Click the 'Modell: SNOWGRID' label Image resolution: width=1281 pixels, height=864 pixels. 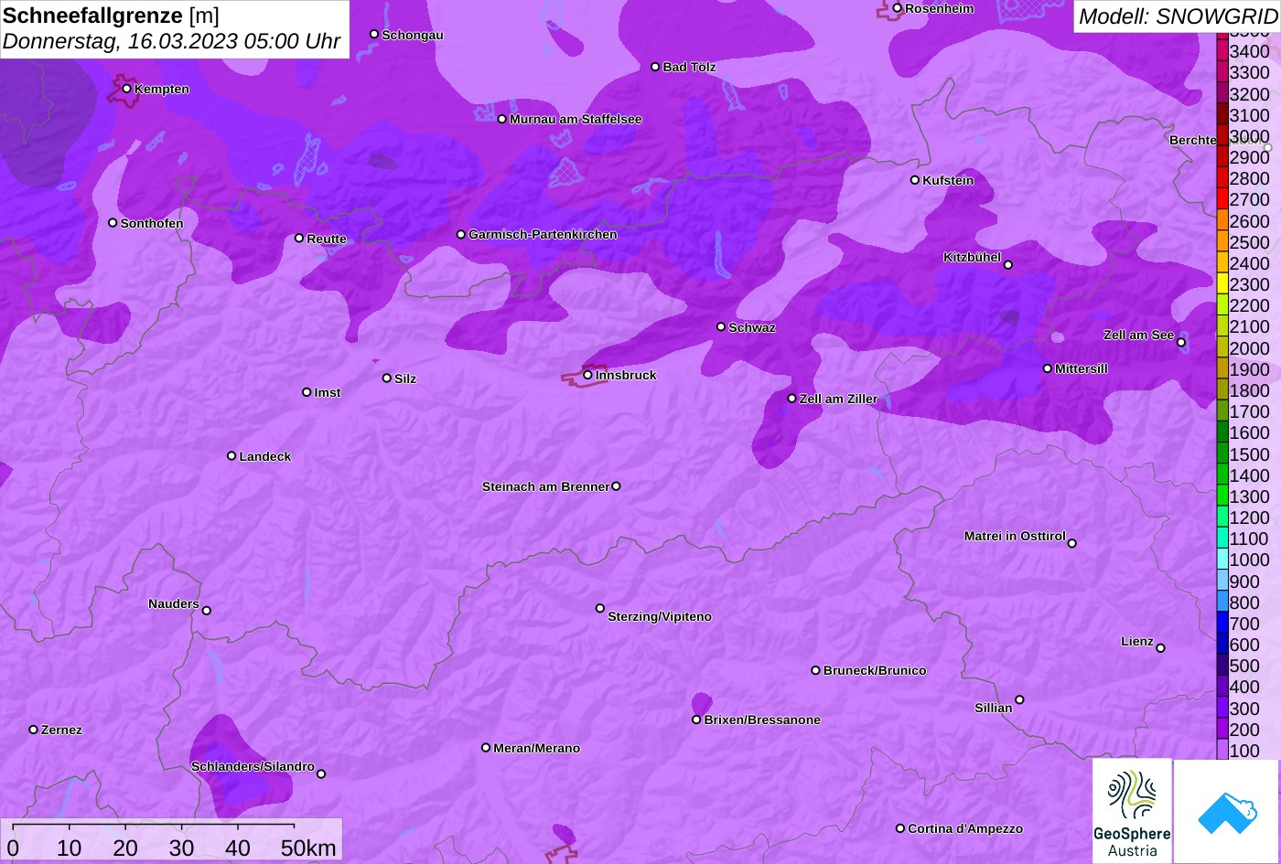coord(1178,16)
